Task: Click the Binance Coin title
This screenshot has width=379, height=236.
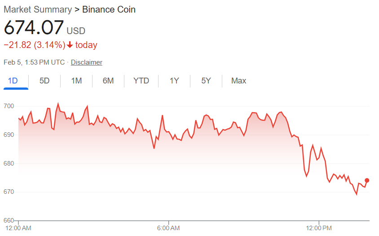Action: pos(109,9)
